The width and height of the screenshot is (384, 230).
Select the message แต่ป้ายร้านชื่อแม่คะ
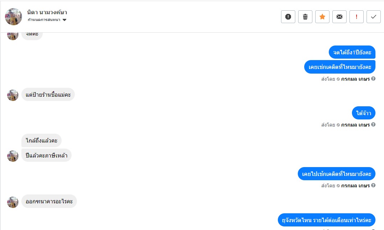(x=48, y=95)
